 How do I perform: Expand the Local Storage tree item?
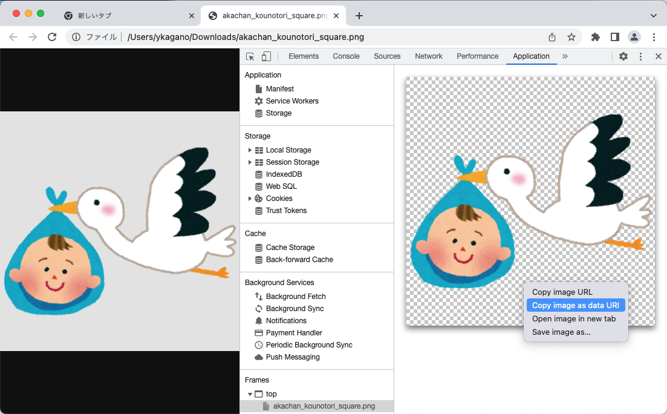click(250, 149)
